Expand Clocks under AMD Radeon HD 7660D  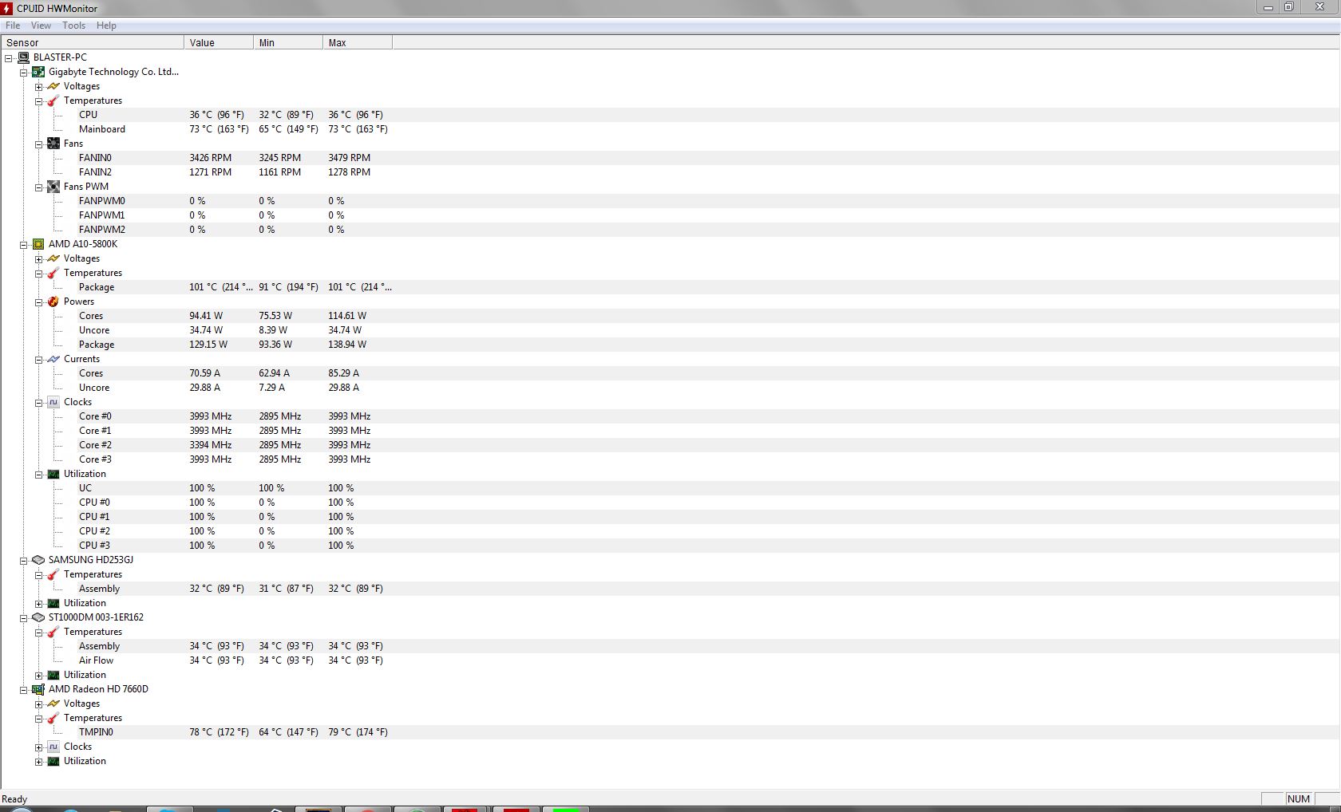38,747
